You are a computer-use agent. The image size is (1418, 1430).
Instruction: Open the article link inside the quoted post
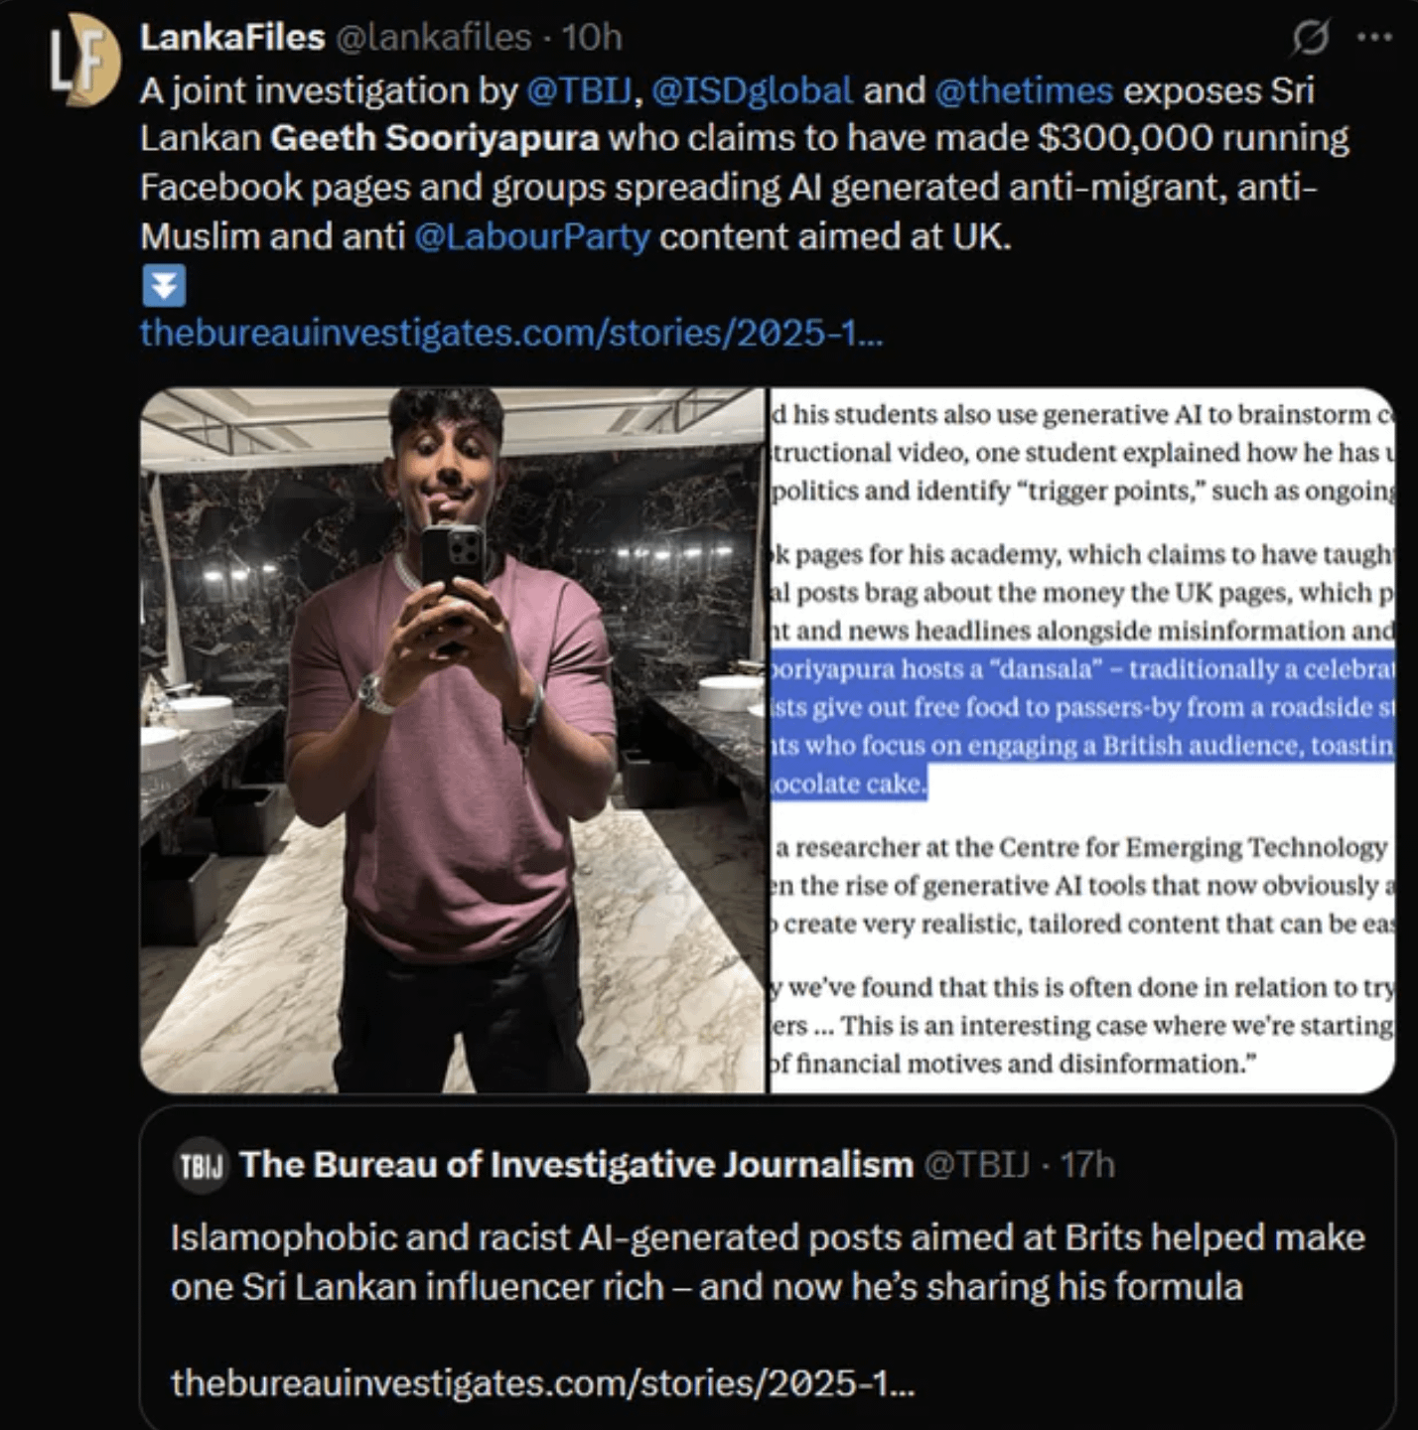click(x=542, y=1382)
